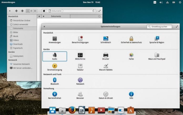
Task: Switch file manager to column view
Action: [35, 11]
